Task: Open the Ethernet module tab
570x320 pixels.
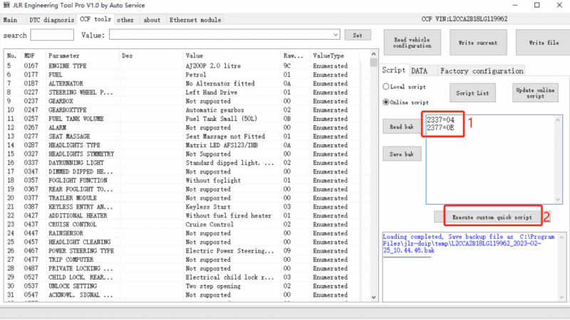Action: [195, 20]
